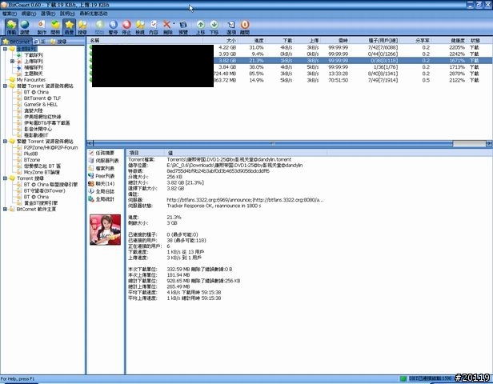Open the 說明 help menu
493x384 pixels.
point(67,14)
